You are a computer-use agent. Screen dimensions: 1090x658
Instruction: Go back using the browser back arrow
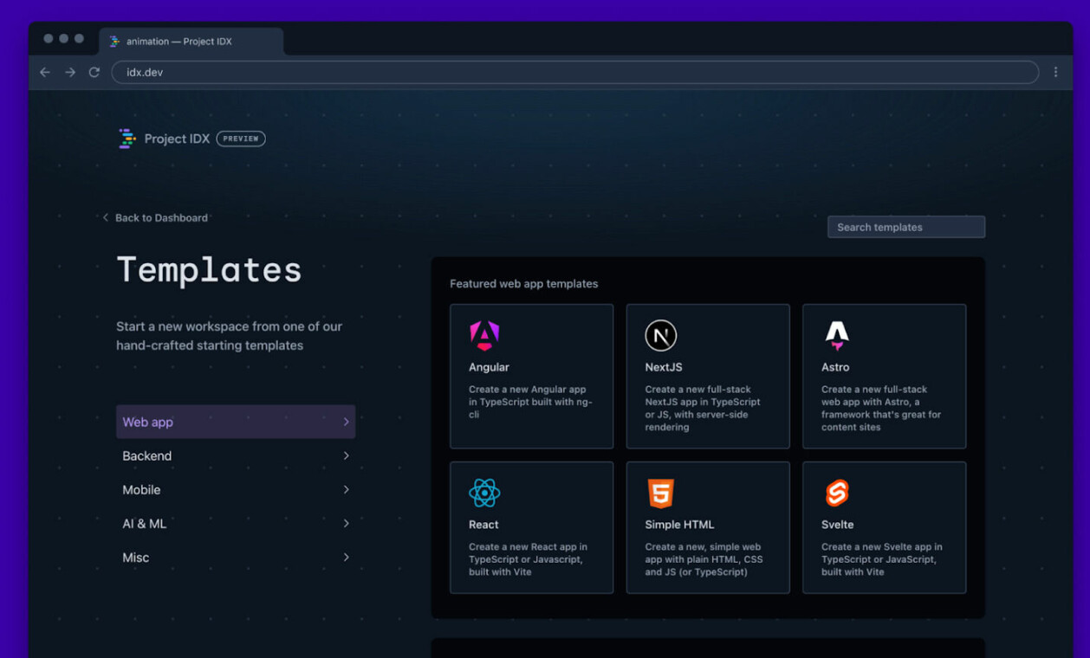[x=45, y=73]
